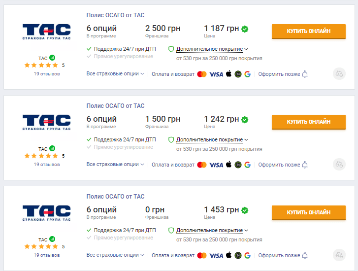Click Mastercard icon in third offer

click(x=202, y=255)
